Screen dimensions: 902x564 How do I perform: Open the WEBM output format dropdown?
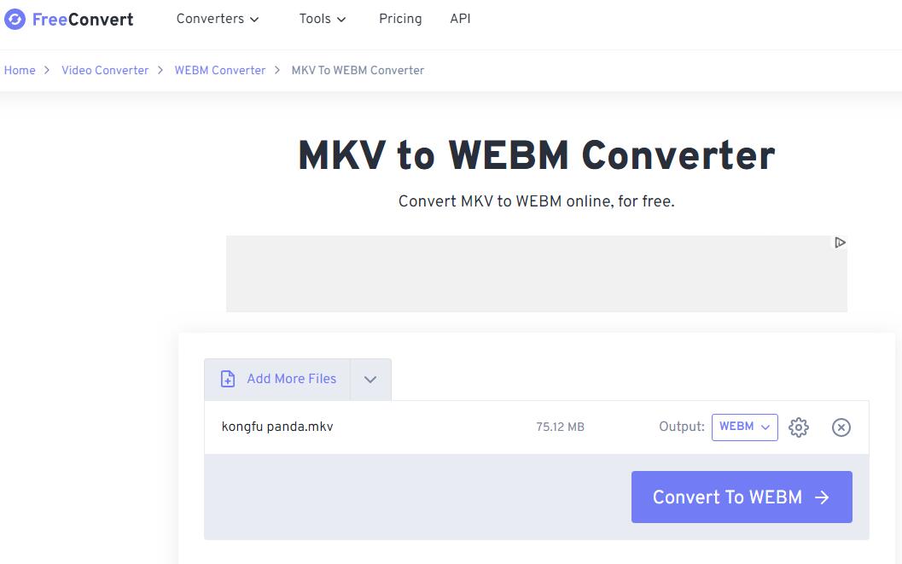744,427
